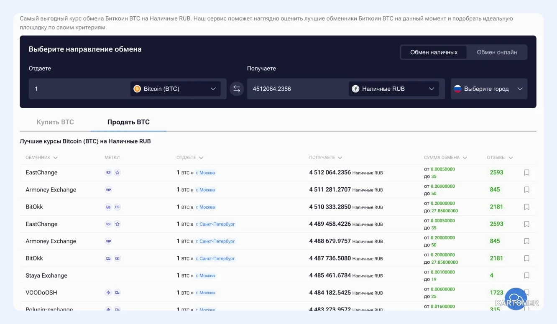
Task: Open the chat support bubble
Action: (x=516, y=298)
